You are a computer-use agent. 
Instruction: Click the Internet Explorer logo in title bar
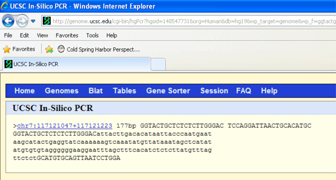pyautogui.click(x=5, y=6)
